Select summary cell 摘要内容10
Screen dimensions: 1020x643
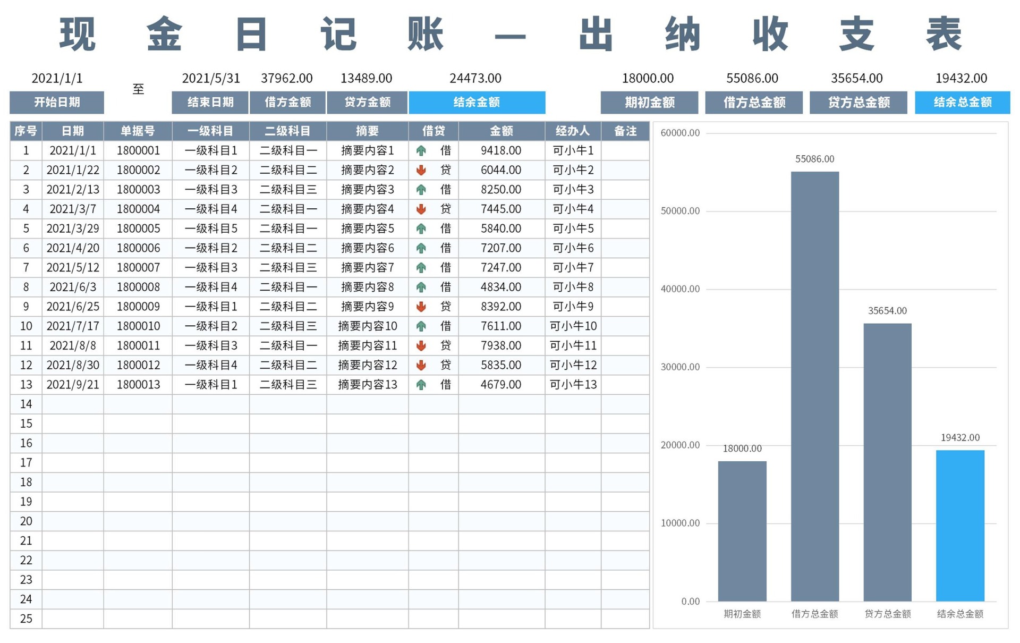368,326
